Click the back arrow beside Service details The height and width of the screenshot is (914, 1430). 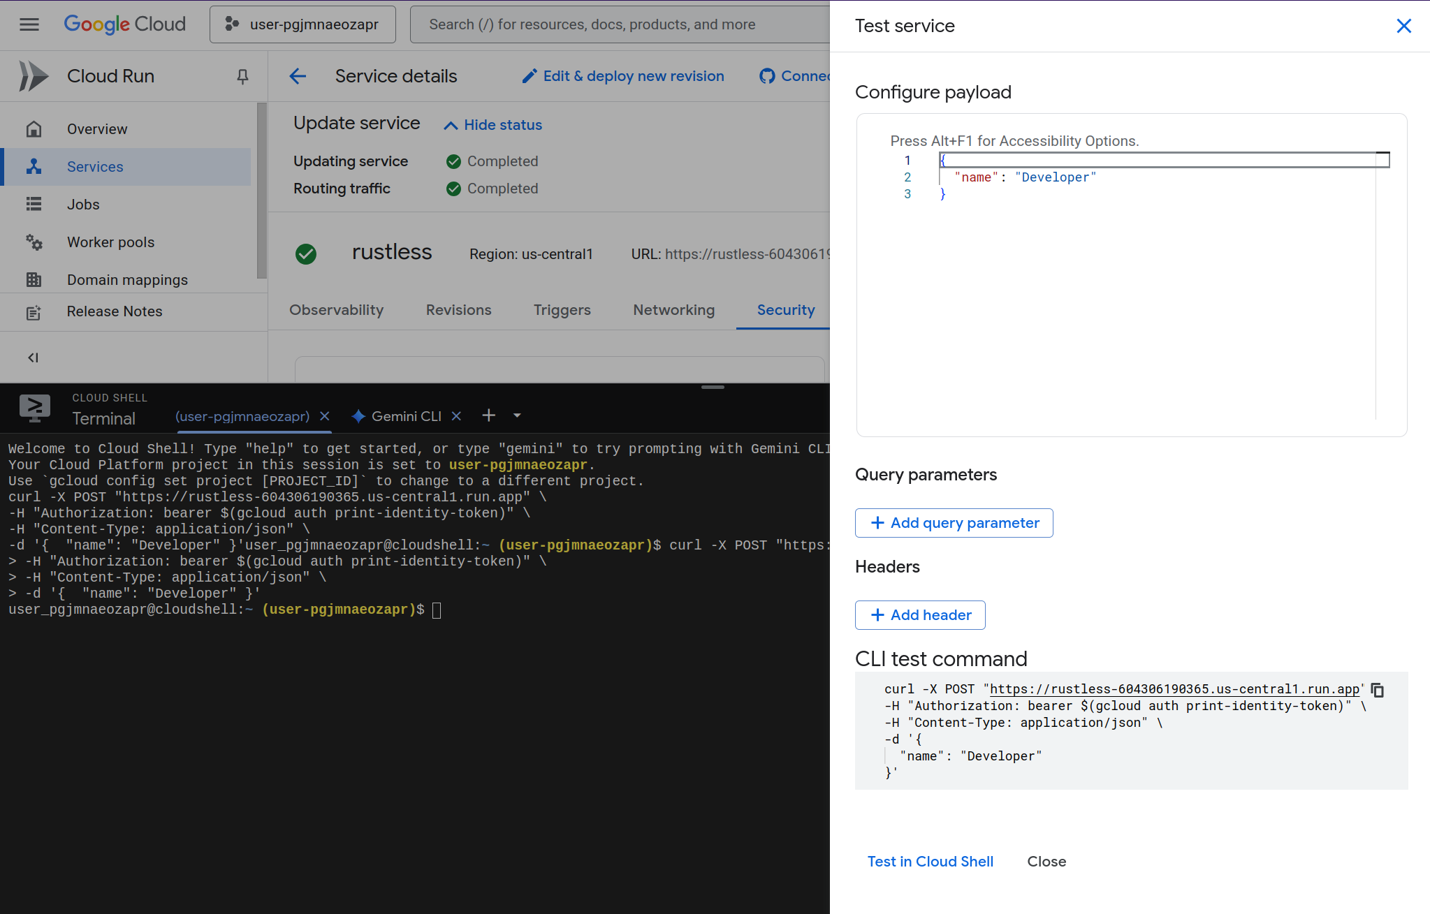coord(298,76)
